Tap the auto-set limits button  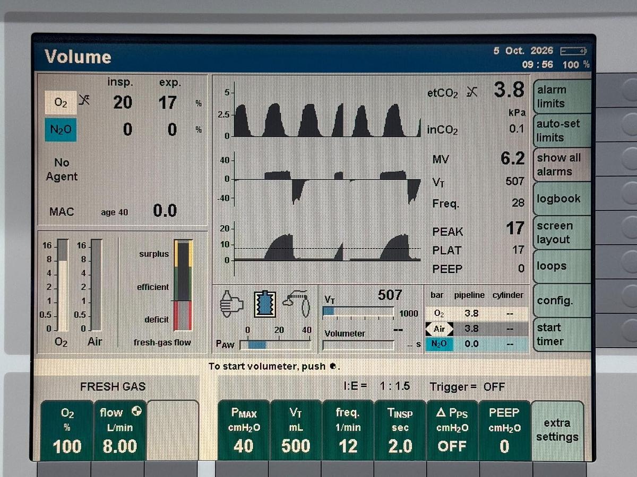[x=562, y=130]
